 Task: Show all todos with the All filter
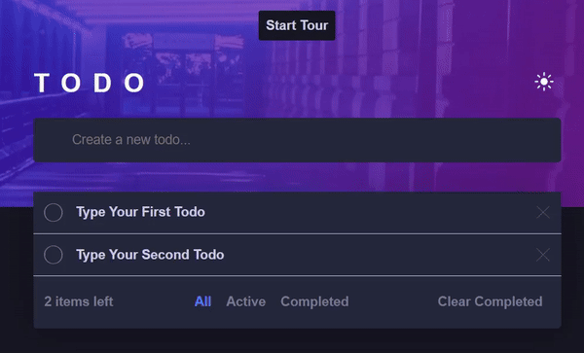click(x=203, y=301)
